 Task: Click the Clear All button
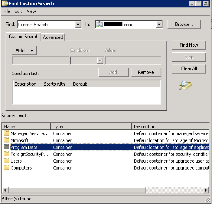189,69
